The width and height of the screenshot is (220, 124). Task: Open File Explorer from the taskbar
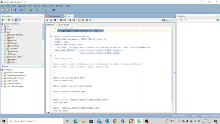pyautogui.click(x=83, y=121)
